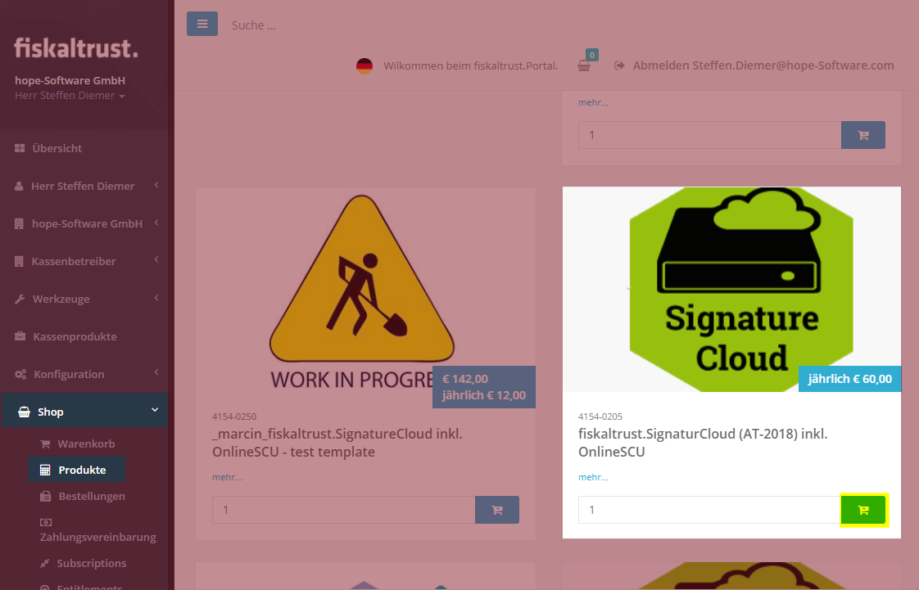Add _marcin_ test template product to cart
Image resolution: width=919 pixels, height=590 pixels.
point(497,510)
